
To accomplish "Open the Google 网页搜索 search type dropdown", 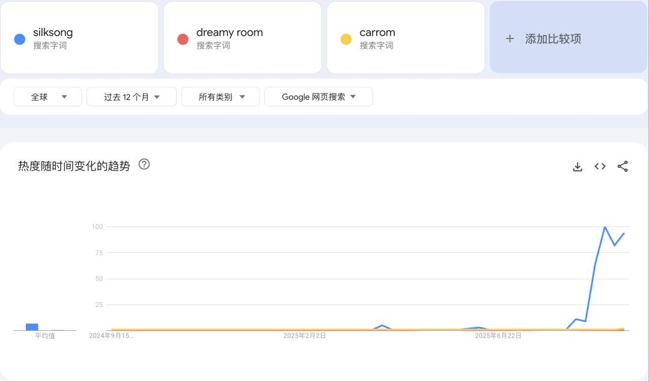I will click(x=318, y=96).
